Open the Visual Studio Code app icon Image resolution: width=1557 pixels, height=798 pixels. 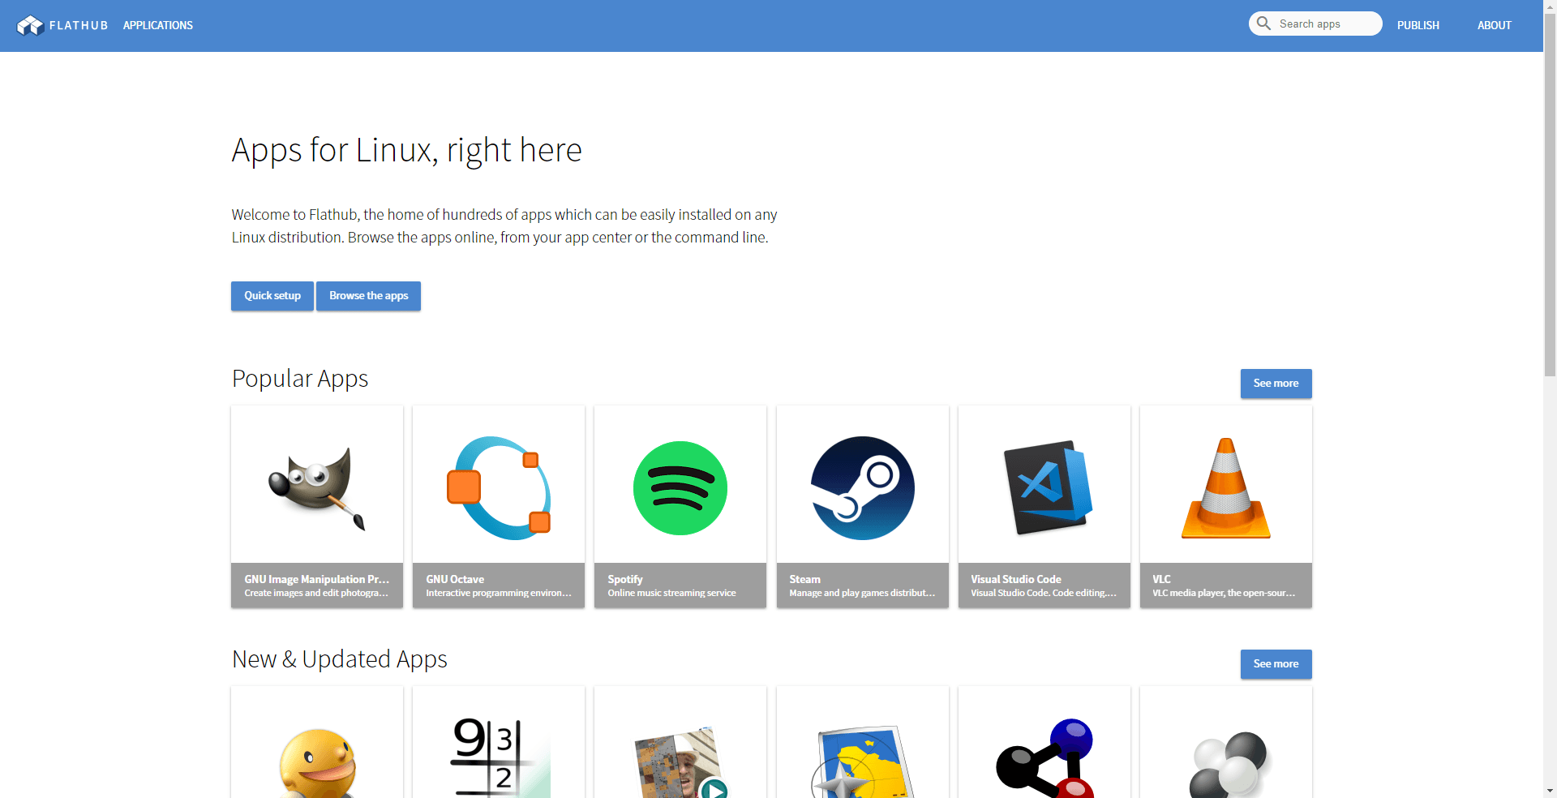coord(1048,487)
